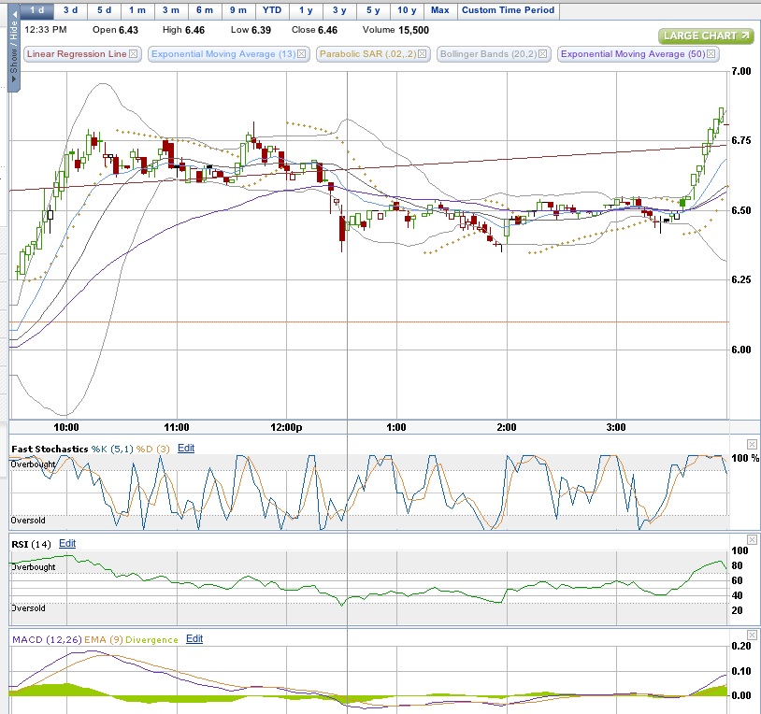This screenshot has width=761, height=714.
Task: Choose the 1 y chart range
Action: coord(306,10)
